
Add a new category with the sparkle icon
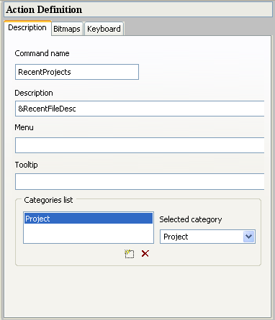pos(130,254)
